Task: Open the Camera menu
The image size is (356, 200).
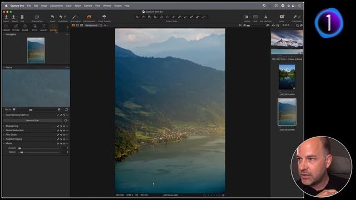Action: coord(88,6)
